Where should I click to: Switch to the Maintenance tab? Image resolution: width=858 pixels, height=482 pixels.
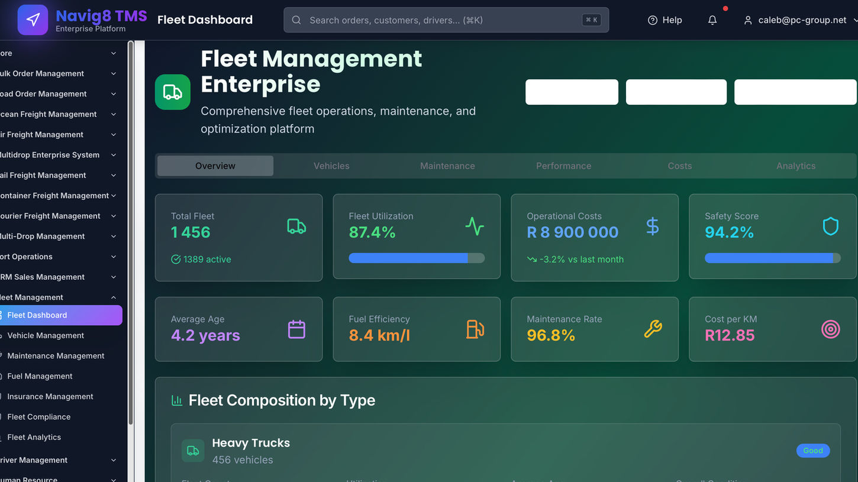(x=447, y=166)
